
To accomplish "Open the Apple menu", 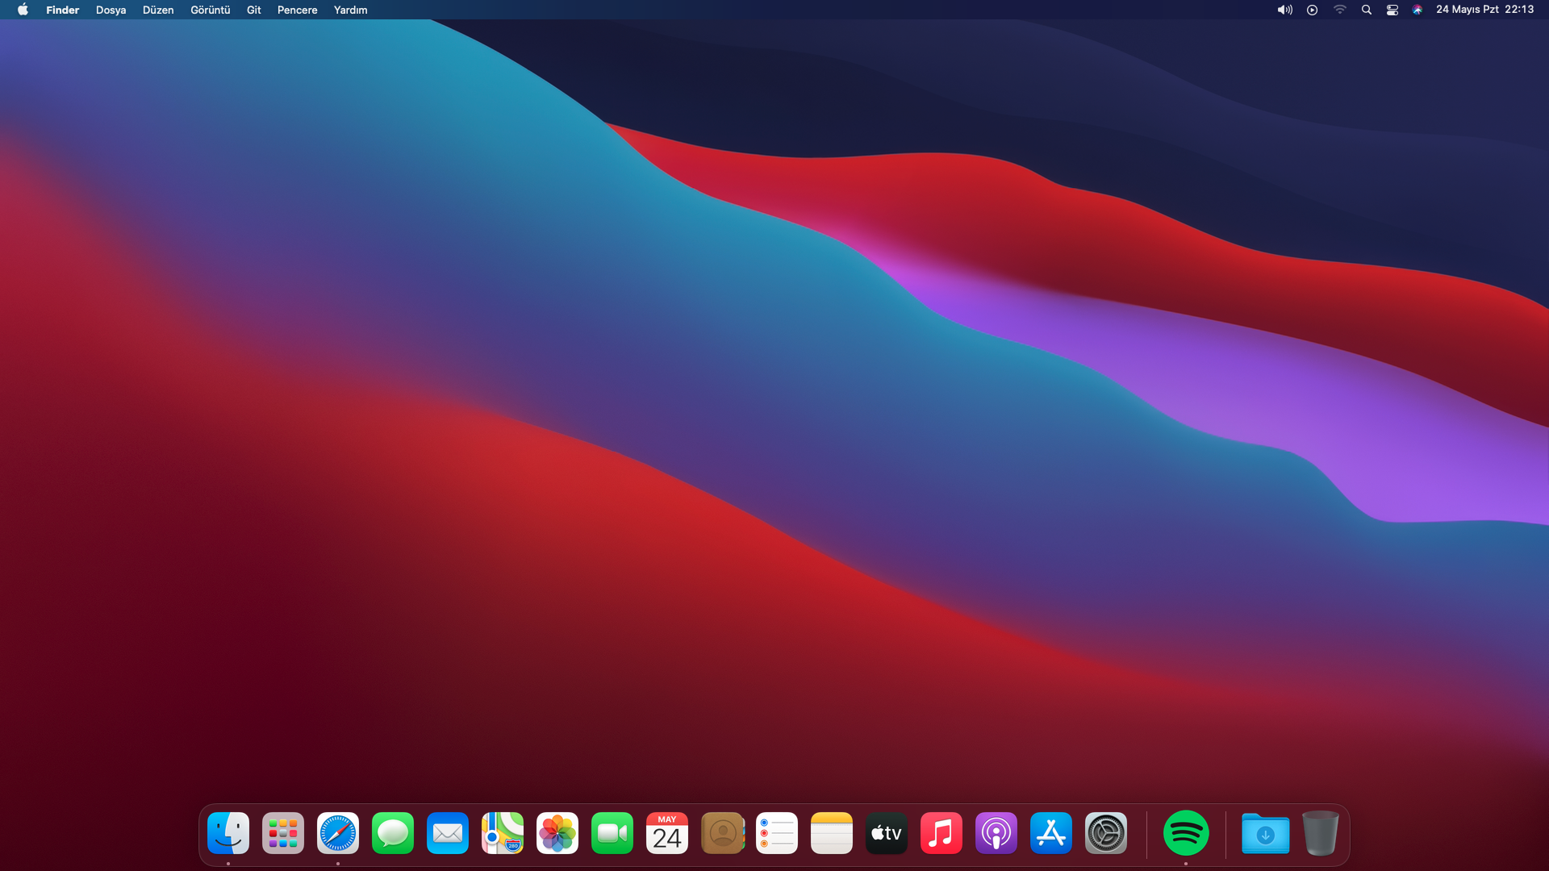I will coord(23,10).
